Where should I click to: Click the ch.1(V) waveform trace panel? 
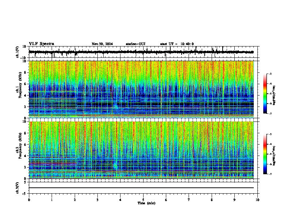pos(144,52)
